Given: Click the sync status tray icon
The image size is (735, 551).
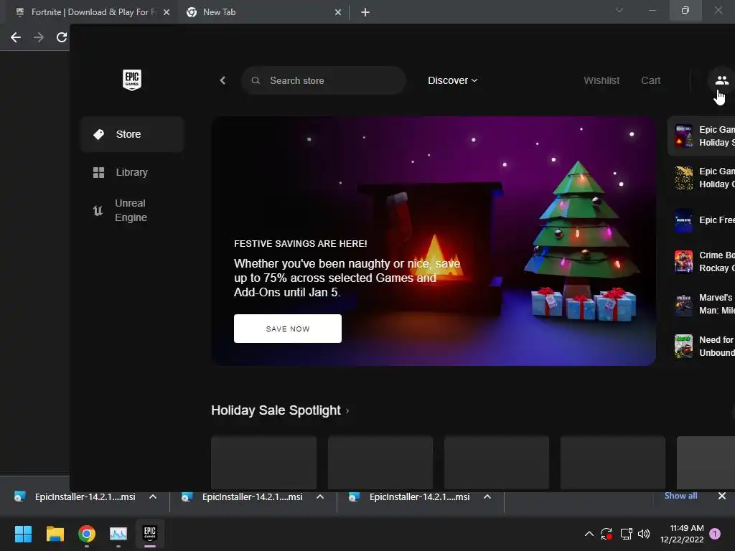Looking at the screenshot, I should (x=607, y=534).
